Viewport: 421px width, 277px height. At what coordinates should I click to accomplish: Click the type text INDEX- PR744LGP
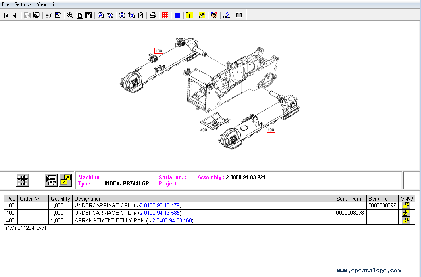[127, 184]
